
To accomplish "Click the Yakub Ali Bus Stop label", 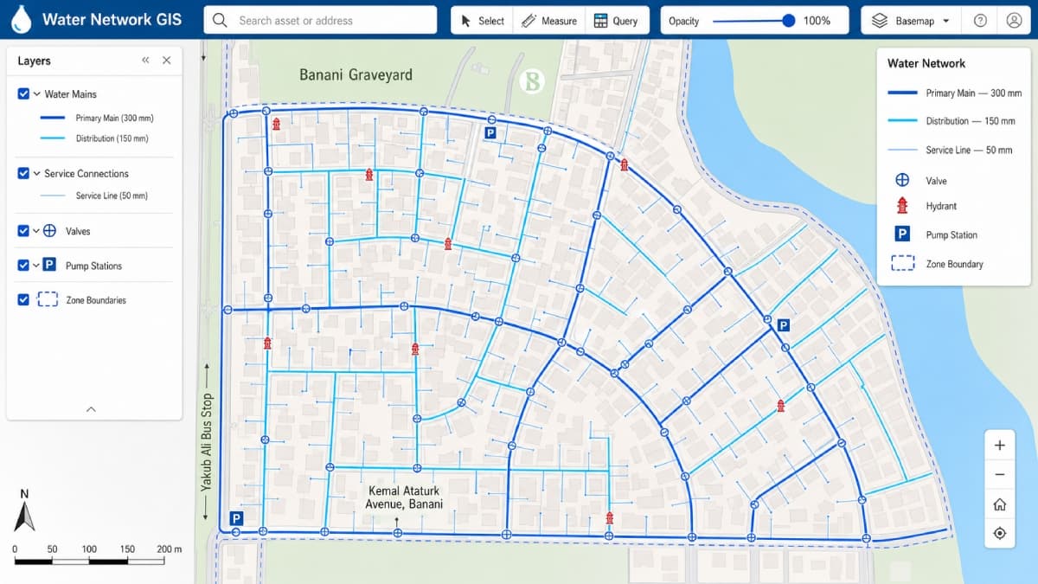I will [x=207, y=443].
